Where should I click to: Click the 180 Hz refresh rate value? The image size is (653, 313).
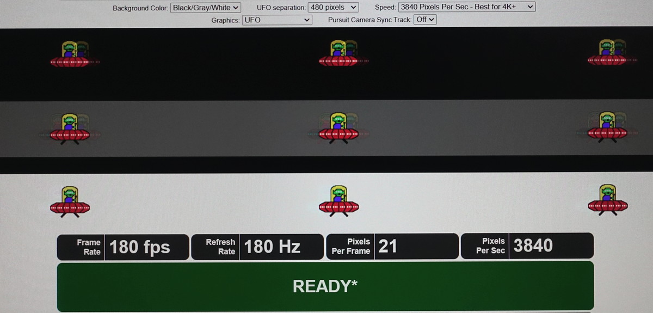pyautogui.click(x=272, y=247)
